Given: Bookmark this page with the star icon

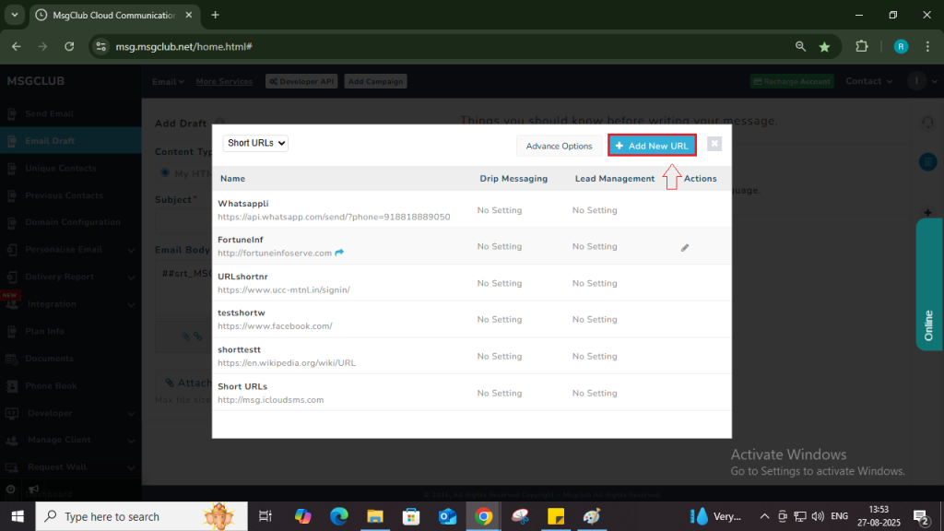Looking at the screenshot, I should coord(825,46).
